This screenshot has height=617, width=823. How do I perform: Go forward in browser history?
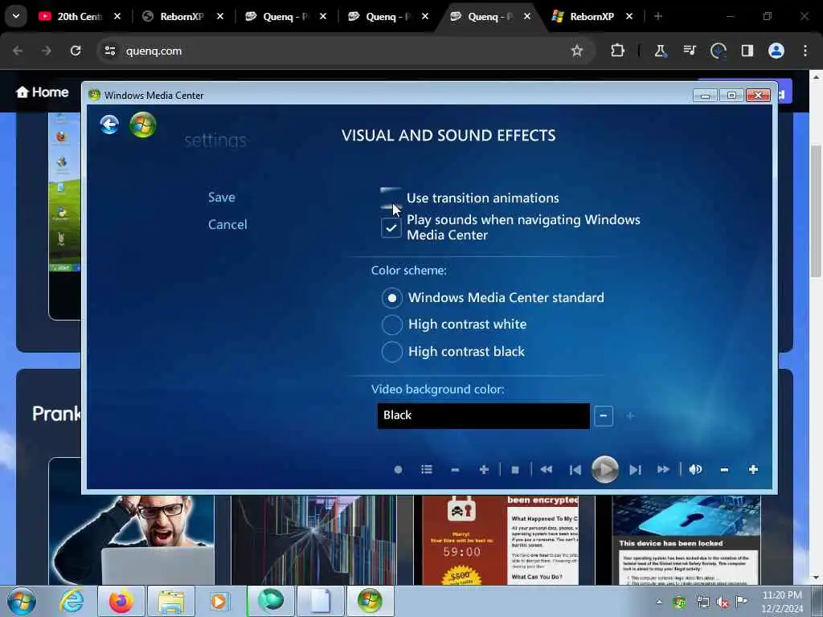(46, 51)
